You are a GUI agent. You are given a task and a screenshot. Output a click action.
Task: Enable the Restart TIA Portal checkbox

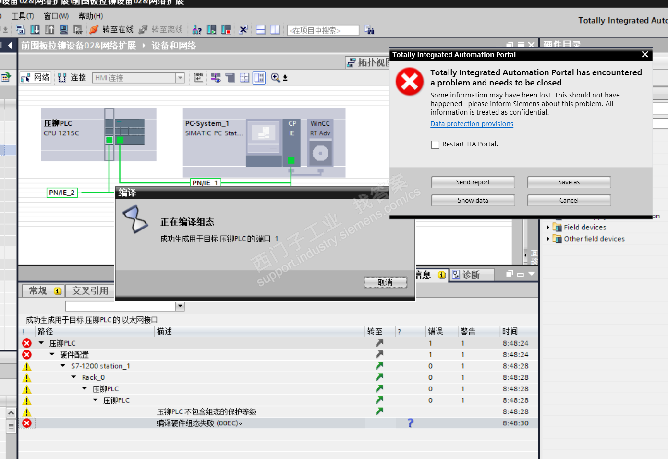[436, 145]
